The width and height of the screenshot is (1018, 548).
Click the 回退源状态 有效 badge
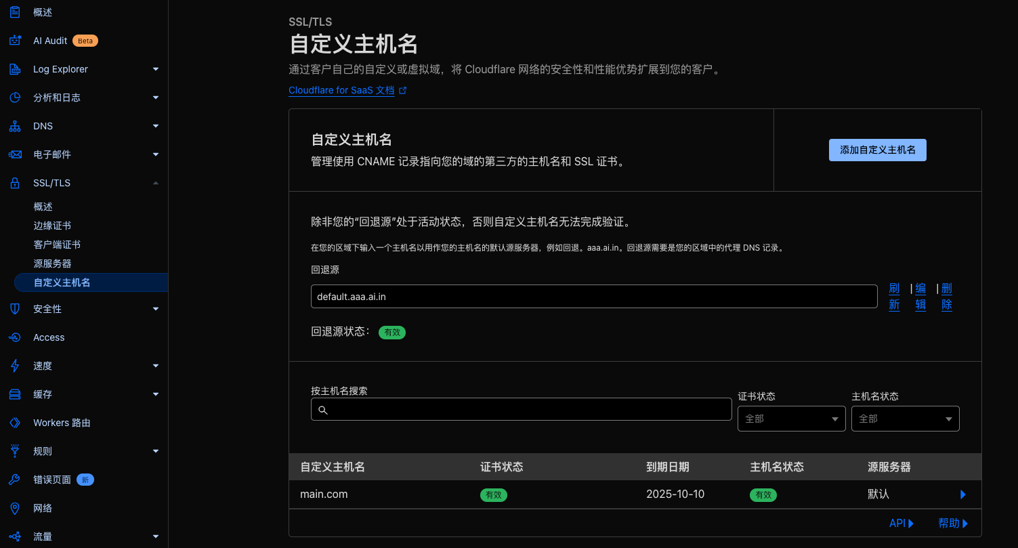pos(392,333)
